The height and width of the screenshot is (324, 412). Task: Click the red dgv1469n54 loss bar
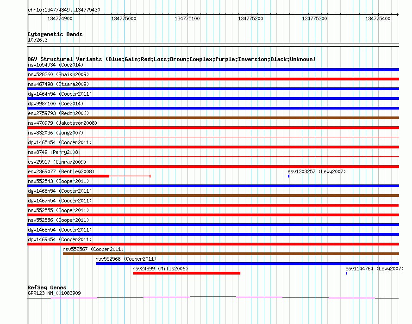[x=213, y=244]
